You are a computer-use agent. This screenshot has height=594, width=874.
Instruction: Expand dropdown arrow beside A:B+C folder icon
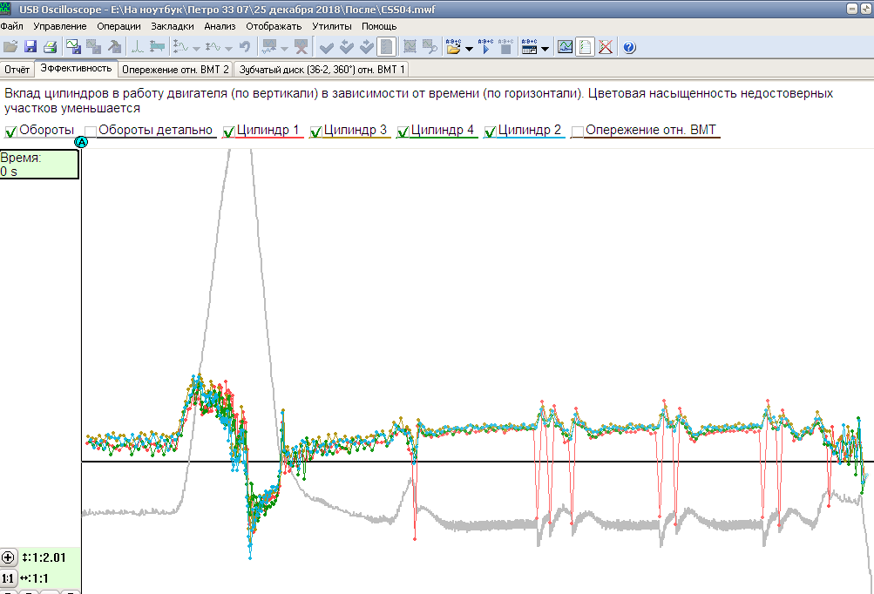pyautogui.click(x=470, y=49)
